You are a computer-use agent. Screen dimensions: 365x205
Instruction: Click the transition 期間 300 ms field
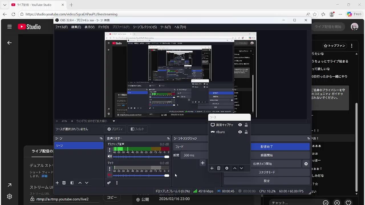pyautogui.click(x=195, y=155)
